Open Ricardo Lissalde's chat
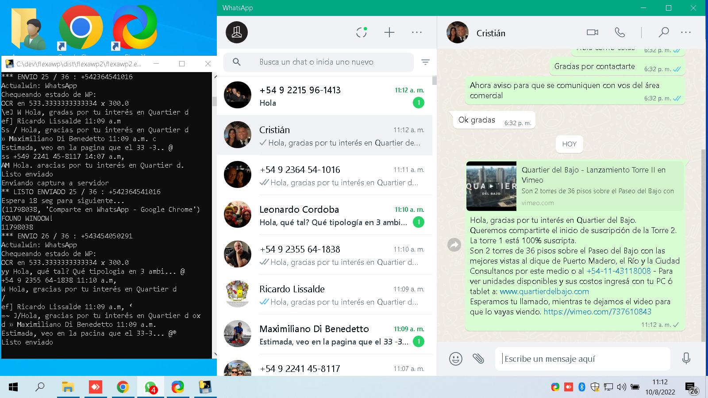Screen dimensions: 708x398 pyautogui.click(x=324, y=295)
